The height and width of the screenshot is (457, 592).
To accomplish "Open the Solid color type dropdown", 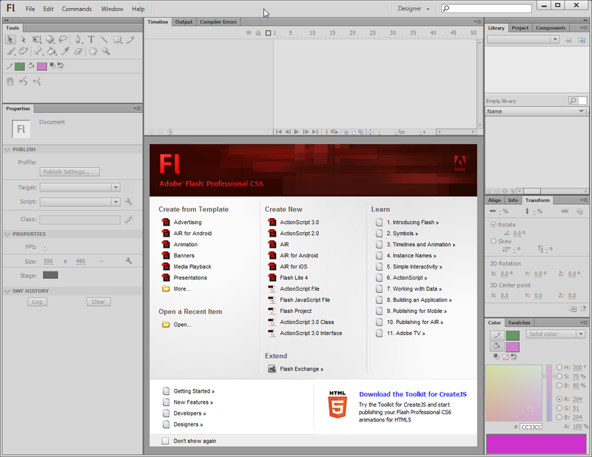I will tap(555, 334).
